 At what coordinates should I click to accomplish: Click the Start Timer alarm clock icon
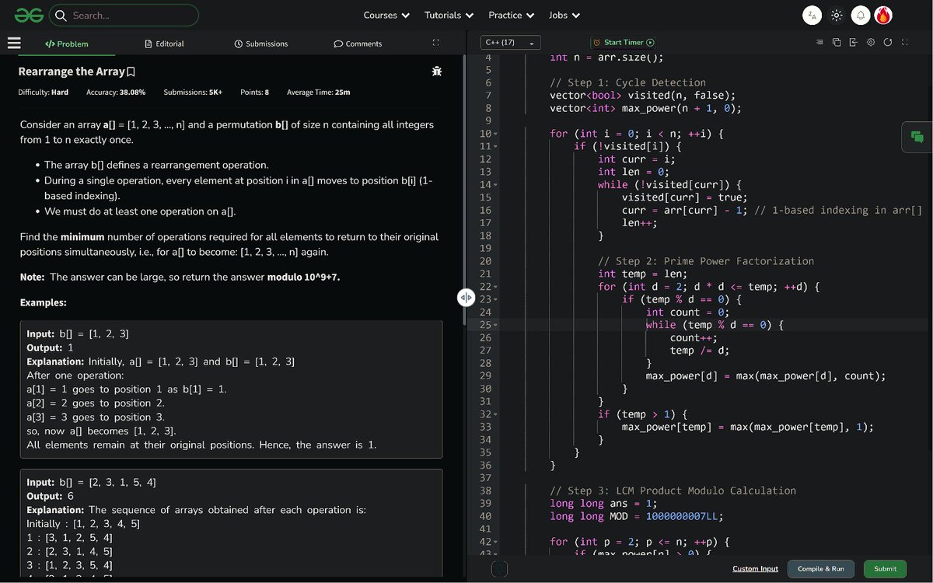click(x=596, y=43)
